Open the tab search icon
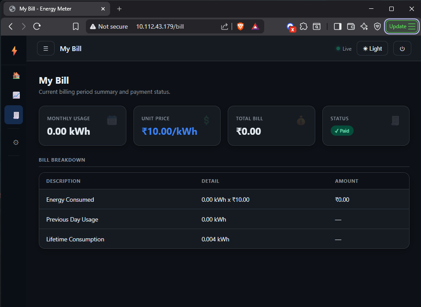 [317, 26]
